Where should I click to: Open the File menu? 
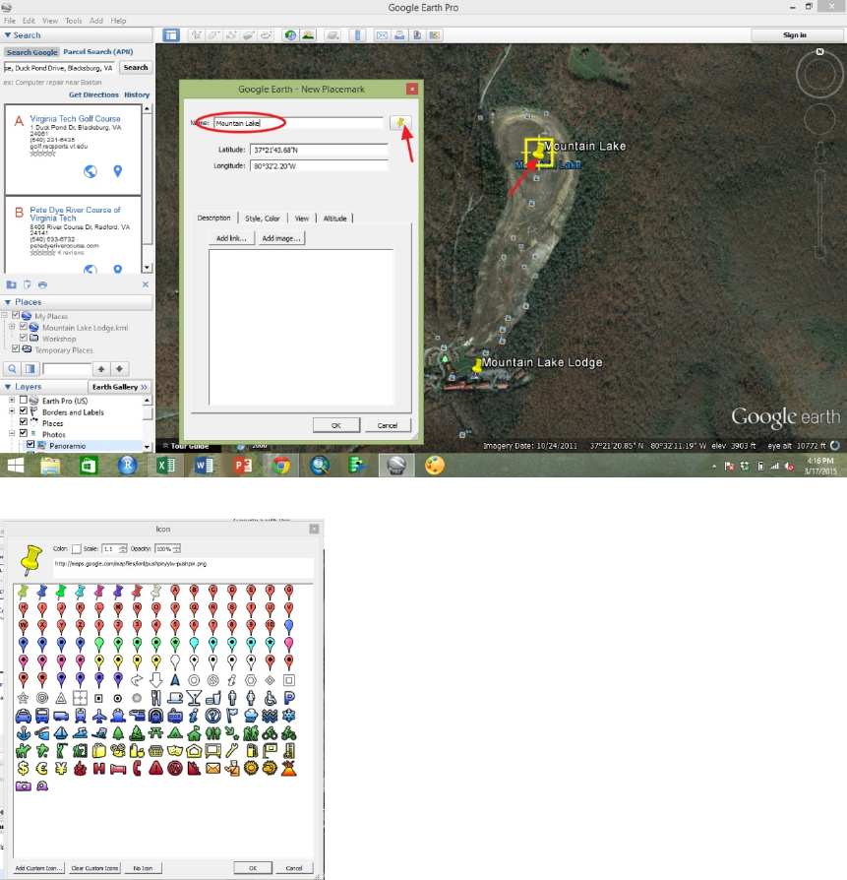(x=10, y=21)
